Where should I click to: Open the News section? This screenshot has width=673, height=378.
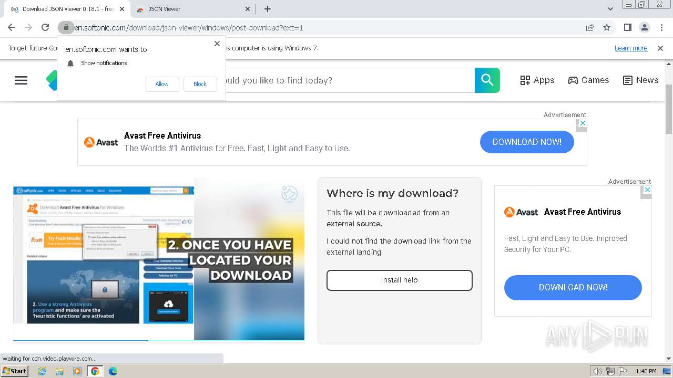(640, 80)
